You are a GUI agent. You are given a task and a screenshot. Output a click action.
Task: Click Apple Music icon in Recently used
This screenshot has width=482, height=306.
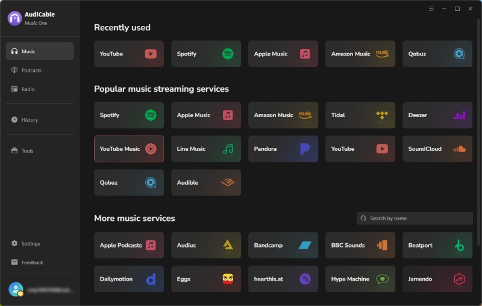305,54
